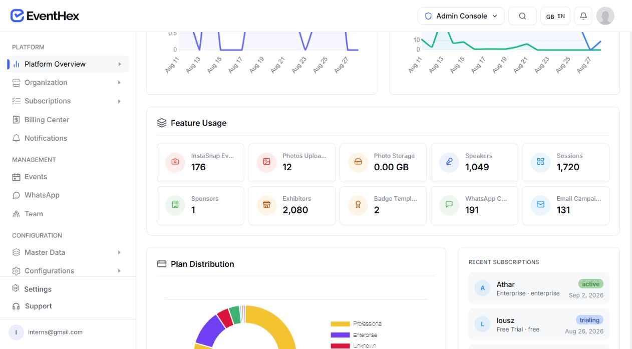Image resolution: width=632 pixels, height=349 pixels.
Task: Click the EventHex logo
Action: click(x=45, y=16)
